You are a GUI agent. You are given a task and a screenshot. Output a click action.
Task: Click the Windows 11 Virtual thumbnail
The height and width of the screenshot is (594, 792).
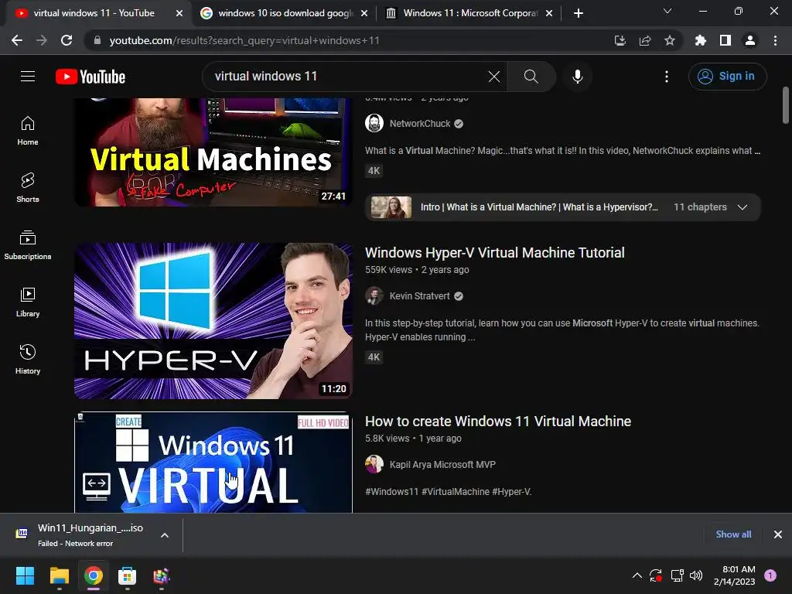213,463
